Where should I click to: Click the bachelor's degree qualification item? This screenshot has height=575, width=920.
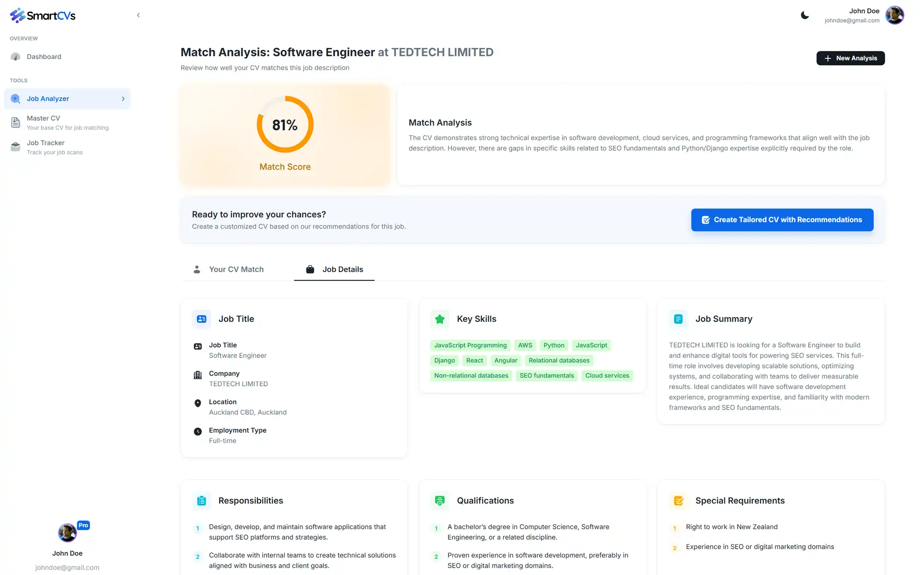coord(529,532)
